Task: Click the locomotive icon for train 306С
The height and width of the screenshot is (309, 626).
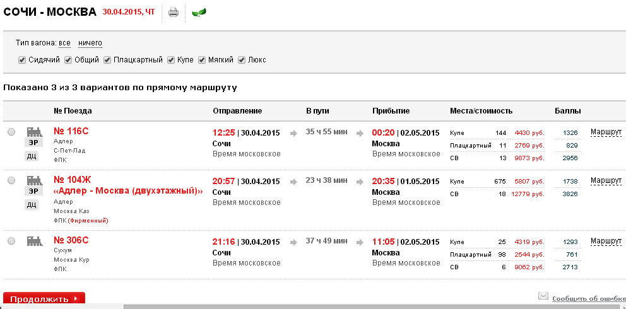Action: [33, 240]
